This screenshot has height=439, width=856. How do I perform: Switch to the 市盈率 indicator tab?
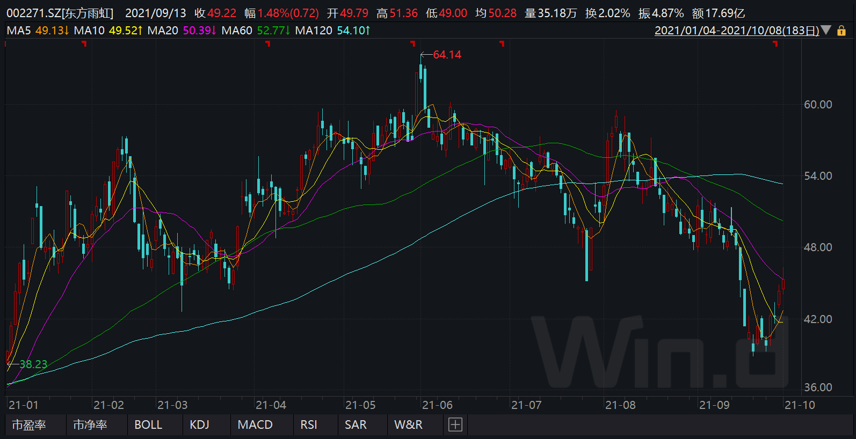tap(29, 425)
